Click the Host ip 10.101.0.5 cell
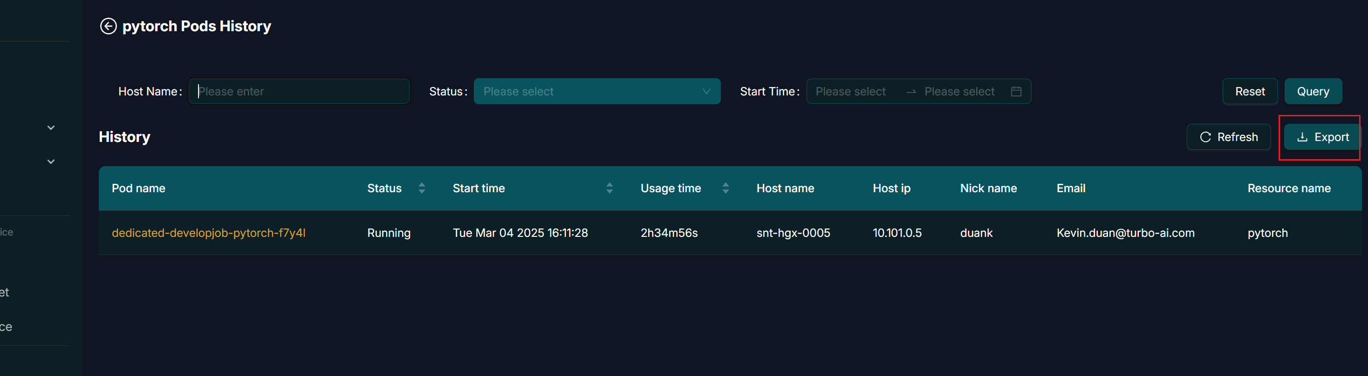 tap(897, 233)
